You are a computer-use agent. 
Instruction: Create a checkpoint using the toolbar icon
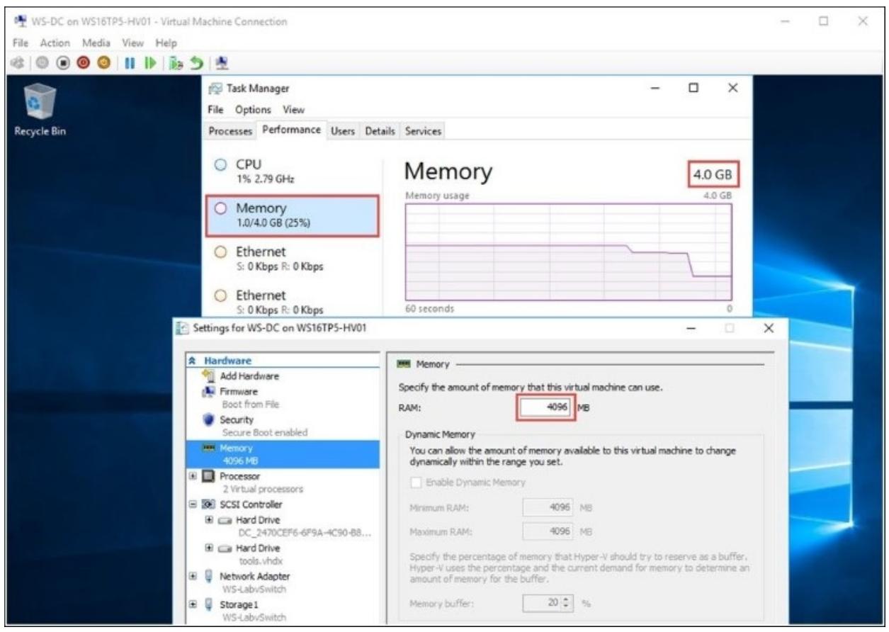pyautogui.click(x=177, y=62)
